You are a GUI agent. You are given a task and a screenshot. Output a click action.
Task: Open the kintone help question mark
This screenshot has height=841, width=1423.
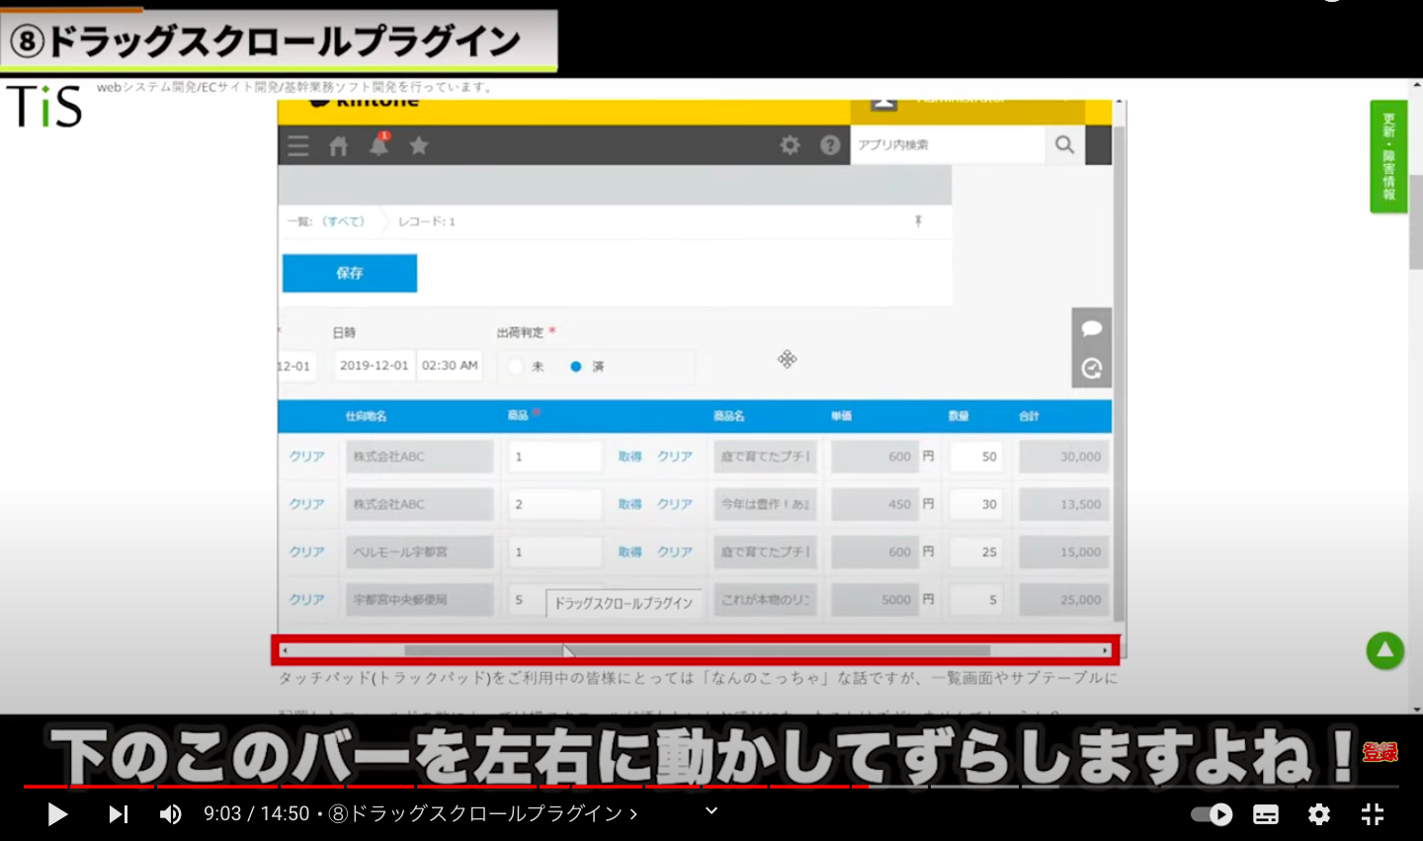click(x=830, y=145)
